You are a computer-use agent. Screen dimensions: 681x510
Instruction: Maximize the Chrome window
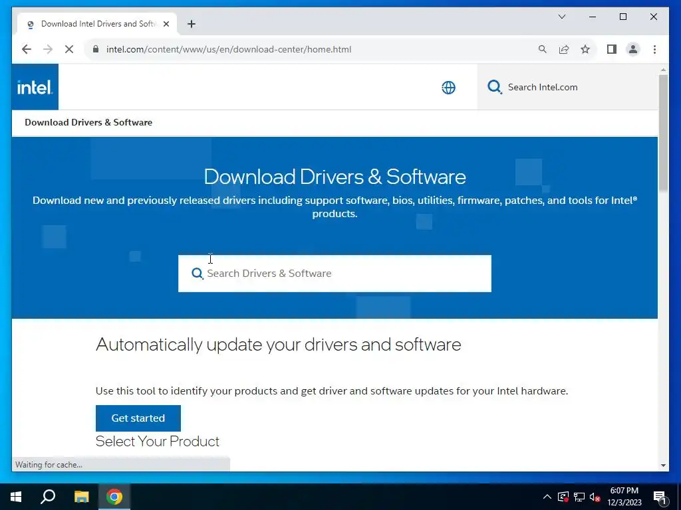622,17
